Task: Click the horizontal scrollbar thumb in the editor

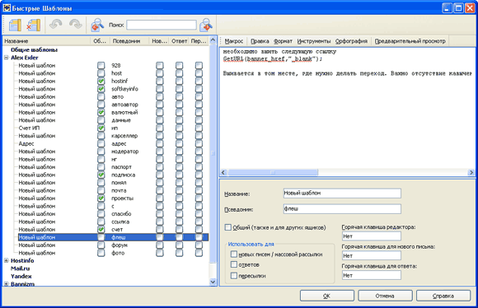Action: pos(273,172)
